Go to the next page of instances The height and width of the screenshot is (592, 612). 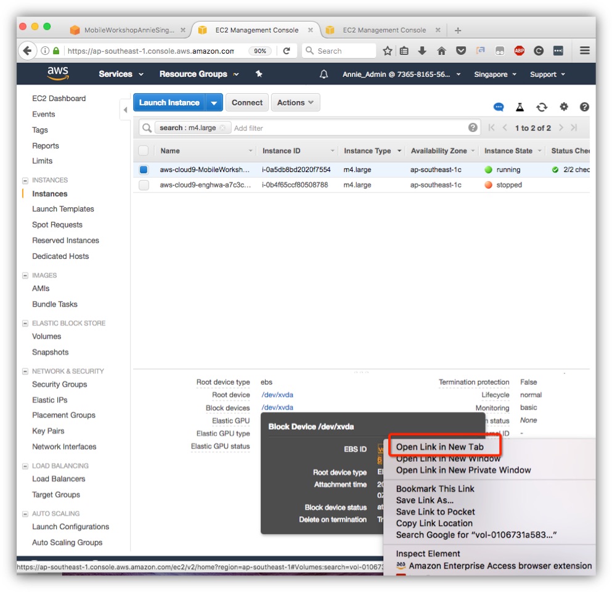tap(561, 128)
